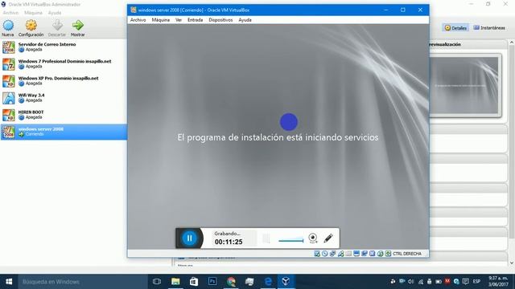
Task: Click the taskbar clock showing 9:37 a. m.
Action: 498,282
